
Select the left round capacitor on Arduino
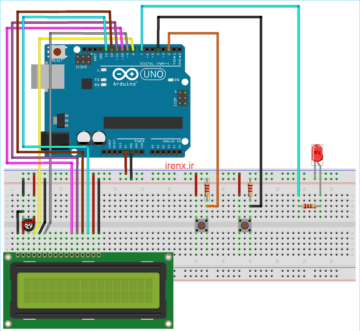84,138
